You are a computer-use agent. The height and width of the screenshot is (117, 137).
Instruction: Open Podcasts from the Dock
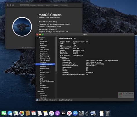tap(58, 113)
